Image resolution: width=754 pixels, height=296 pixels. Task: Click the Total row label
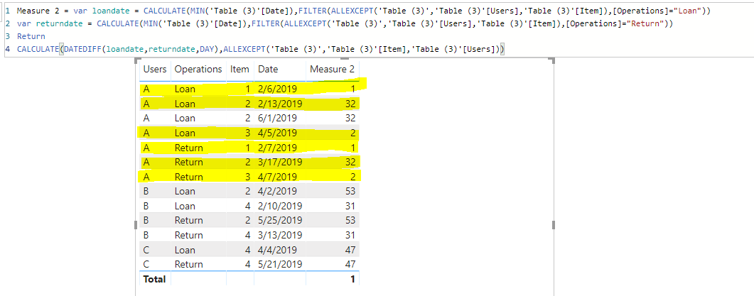pyautogui.click(x=154, y=279)
